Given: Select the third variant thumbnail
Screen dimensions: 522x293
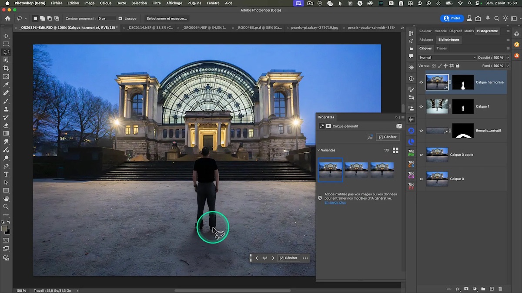Looking at the screenshot, I should [x=382, y=170].
